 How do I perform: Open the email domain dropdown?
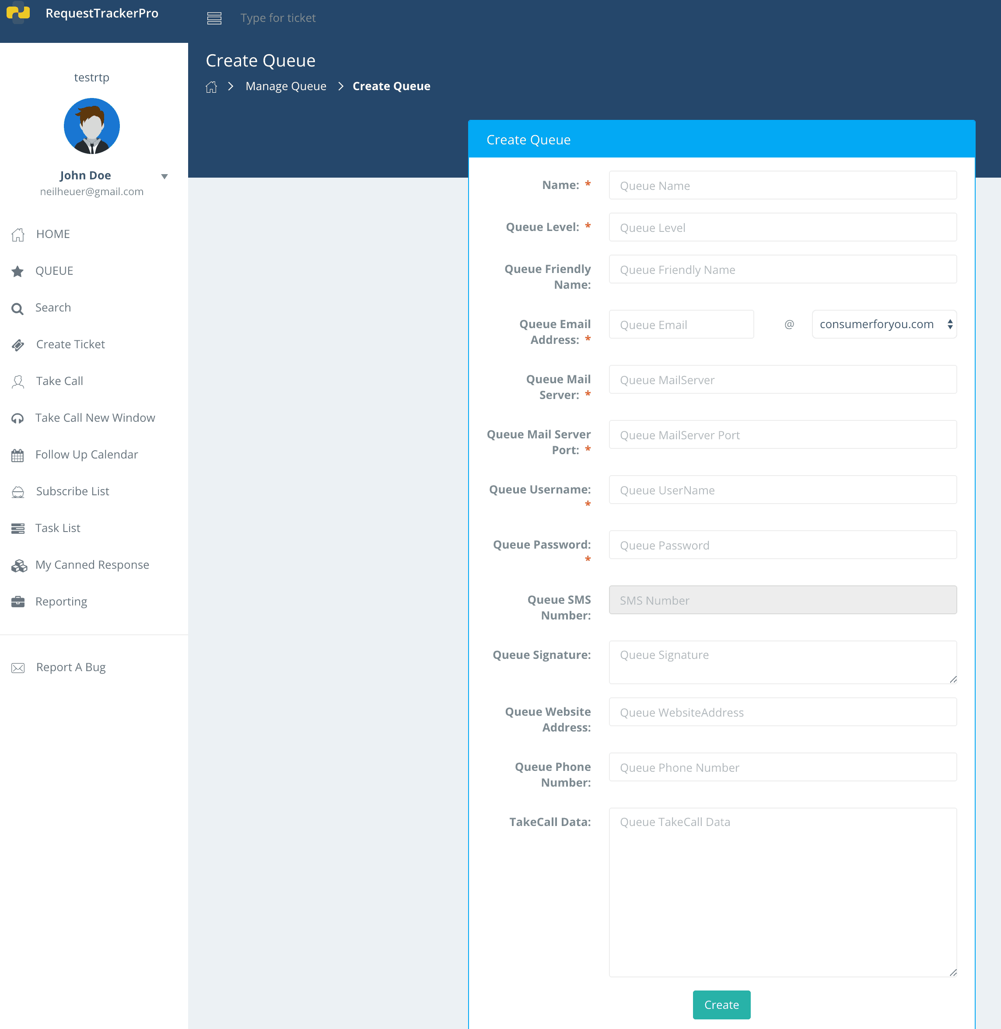(x=884, y=324)
